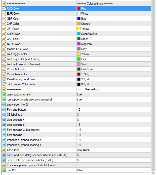Select the Orange swatch for CHF Color
Viewport: 157px width, 175px height.
tap(79, 24)
